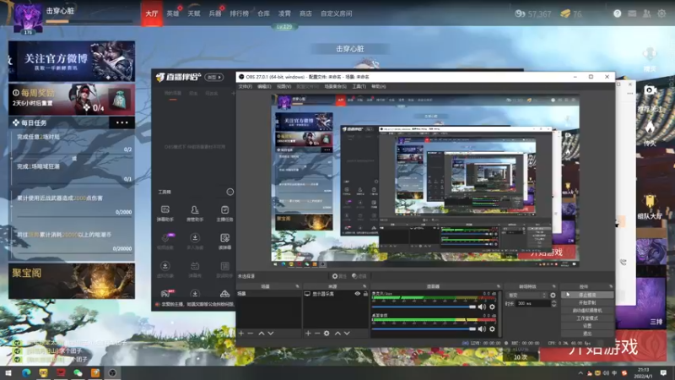The width and height of the screenshot is (675, 380).
Task: Open settings gear for Mic/Aux audio channel
Action: [492, 307]
